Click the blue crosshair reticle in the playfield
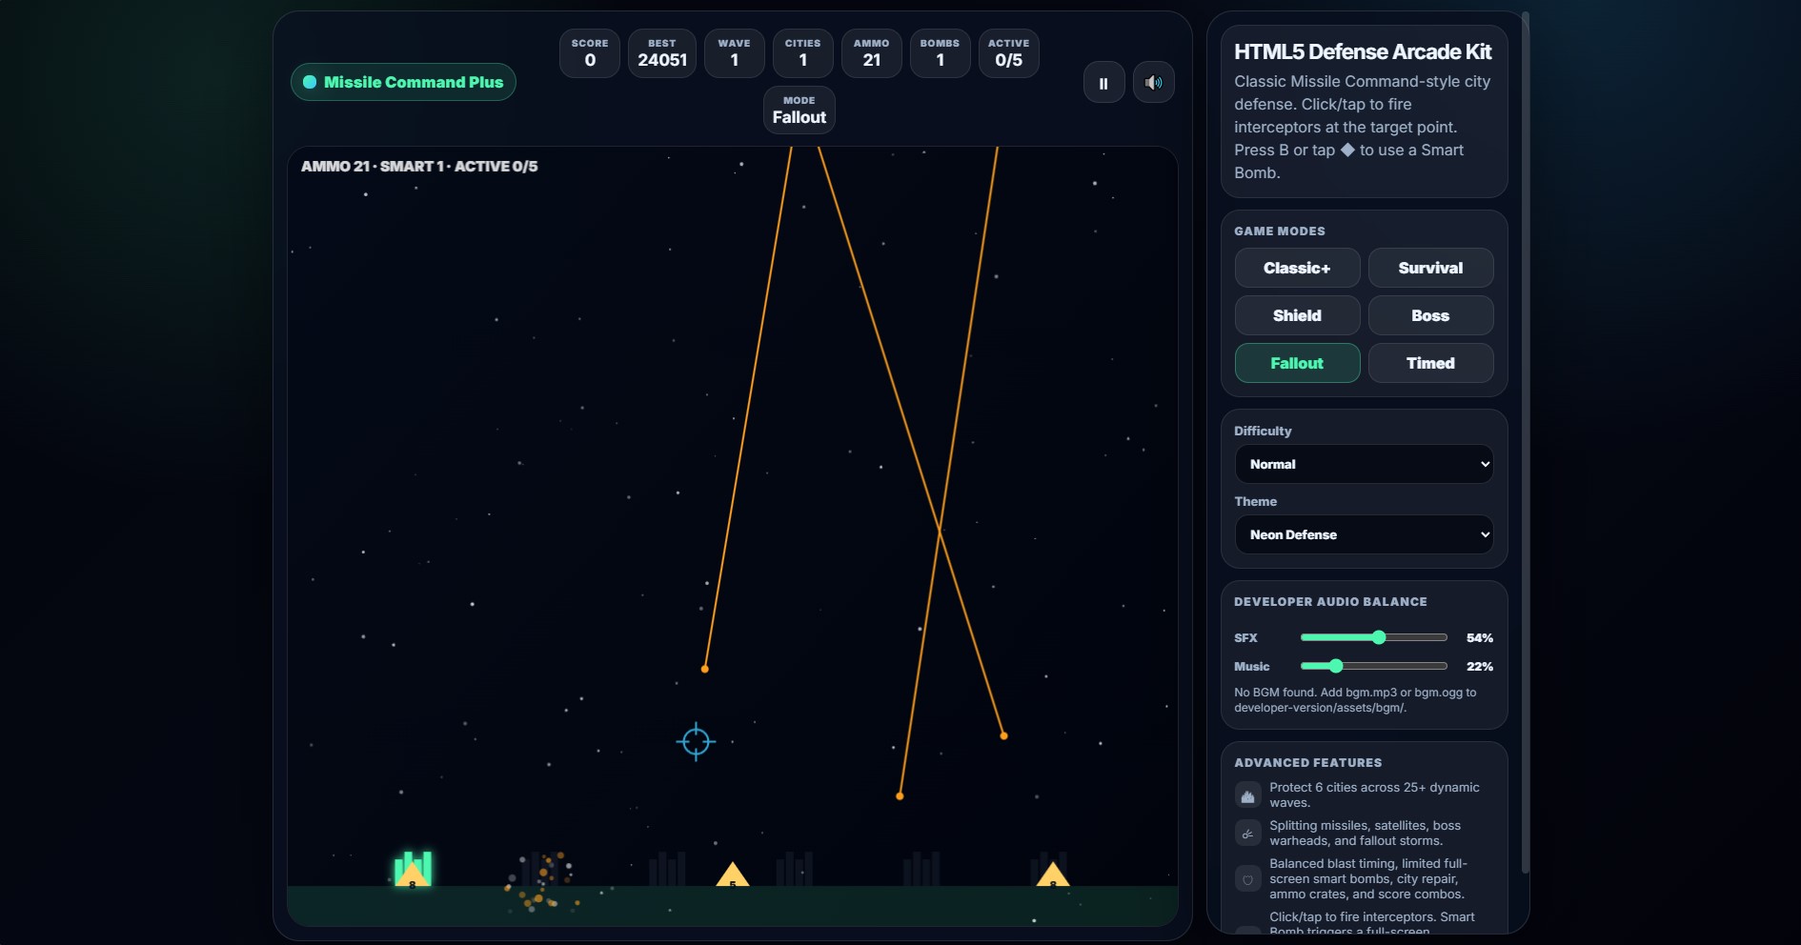1801x945 pixels. click(x=696, y=741)
